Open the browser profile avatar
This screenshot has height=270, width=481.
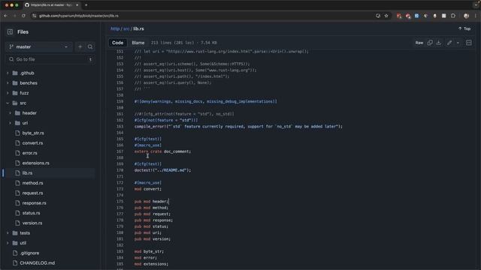(466, 16)
